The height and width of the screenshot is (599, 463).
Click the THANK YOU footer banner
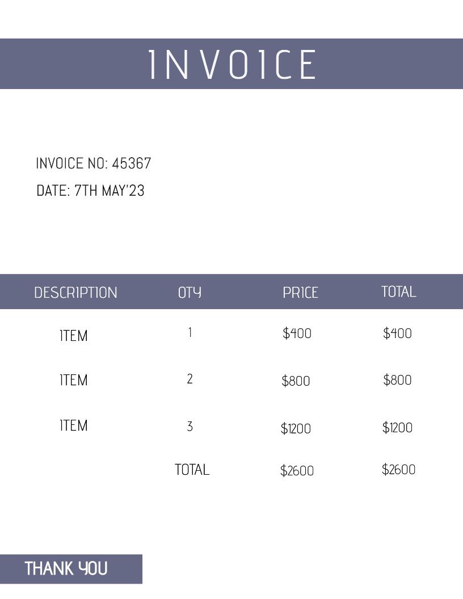coord(66,568)
